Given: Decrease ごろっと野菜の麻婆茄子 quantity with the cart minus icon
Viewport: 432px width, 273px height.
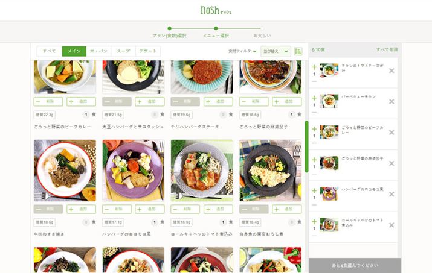Looking at the screenshot, I should click(314, 174).
